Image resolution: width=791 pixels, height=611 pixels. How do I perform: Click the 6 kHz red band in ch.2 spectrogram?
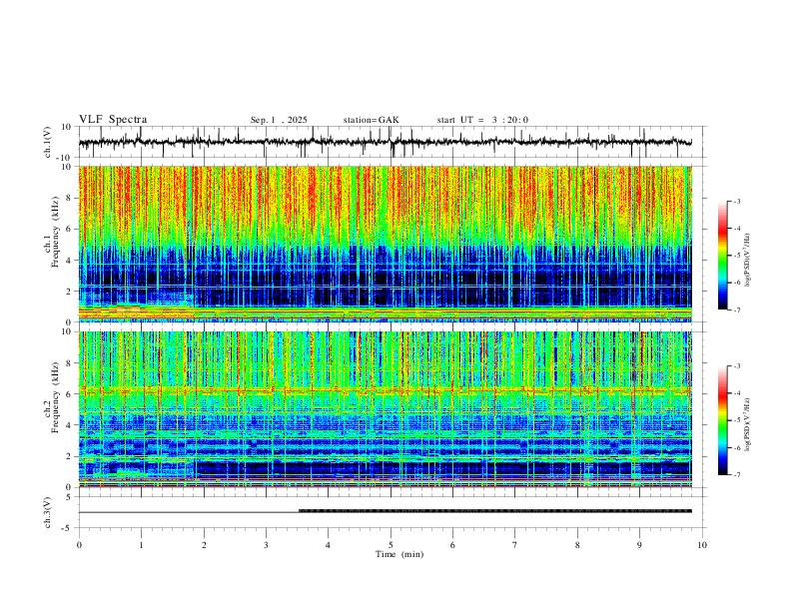click(x=386, y=390)
